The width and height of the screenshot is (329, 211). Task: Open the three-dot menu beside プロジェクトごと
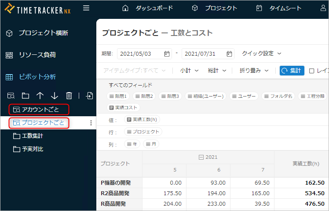(91, 123)
